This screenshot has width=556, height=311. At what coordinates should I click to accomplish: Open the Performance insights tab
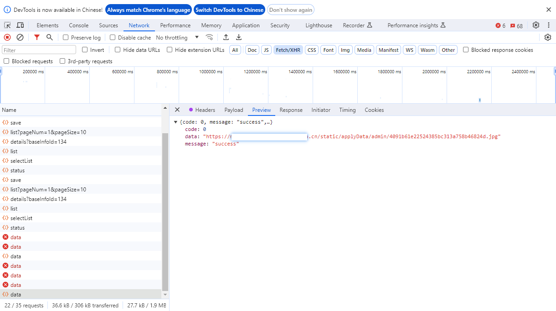coord(417,25)
